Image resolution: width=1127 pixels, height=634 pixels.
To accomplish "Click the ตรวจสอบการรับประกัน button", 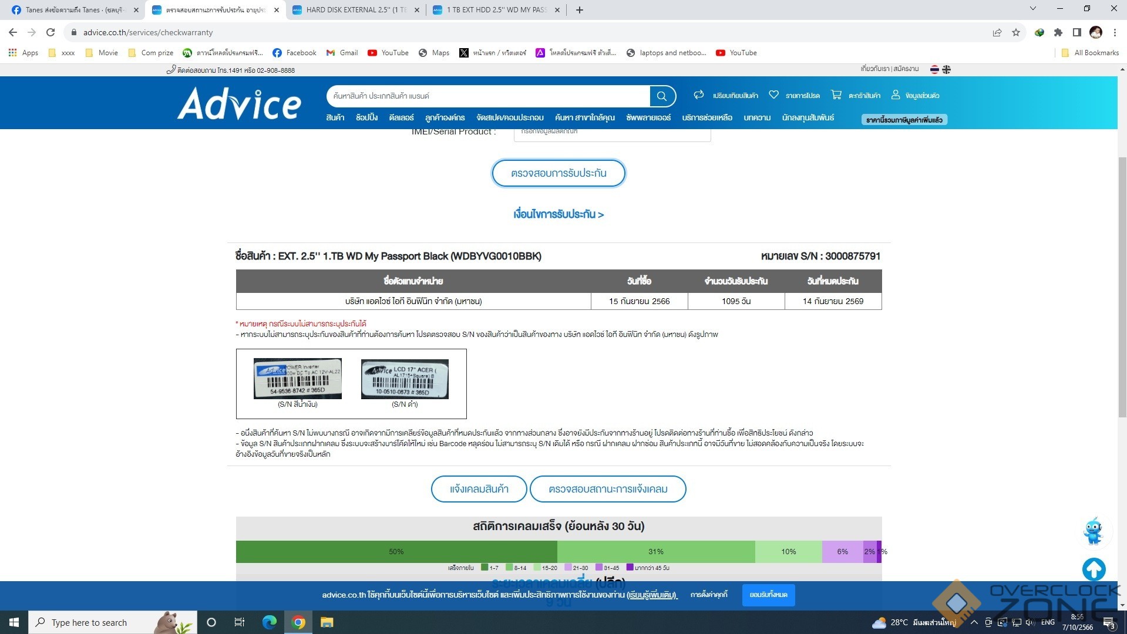I will click(558, 174).
